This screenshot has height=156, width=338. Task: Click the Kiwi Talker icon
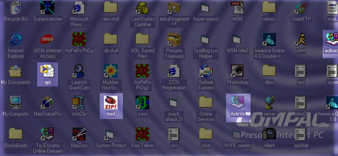tap(142, 134)
